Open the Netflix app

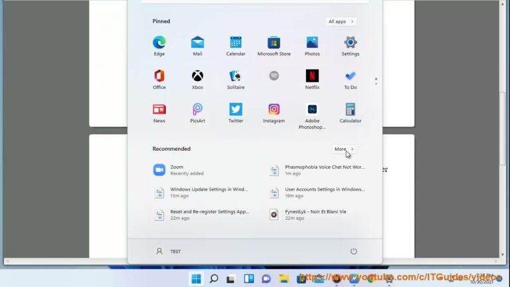(x=312, y=80)
